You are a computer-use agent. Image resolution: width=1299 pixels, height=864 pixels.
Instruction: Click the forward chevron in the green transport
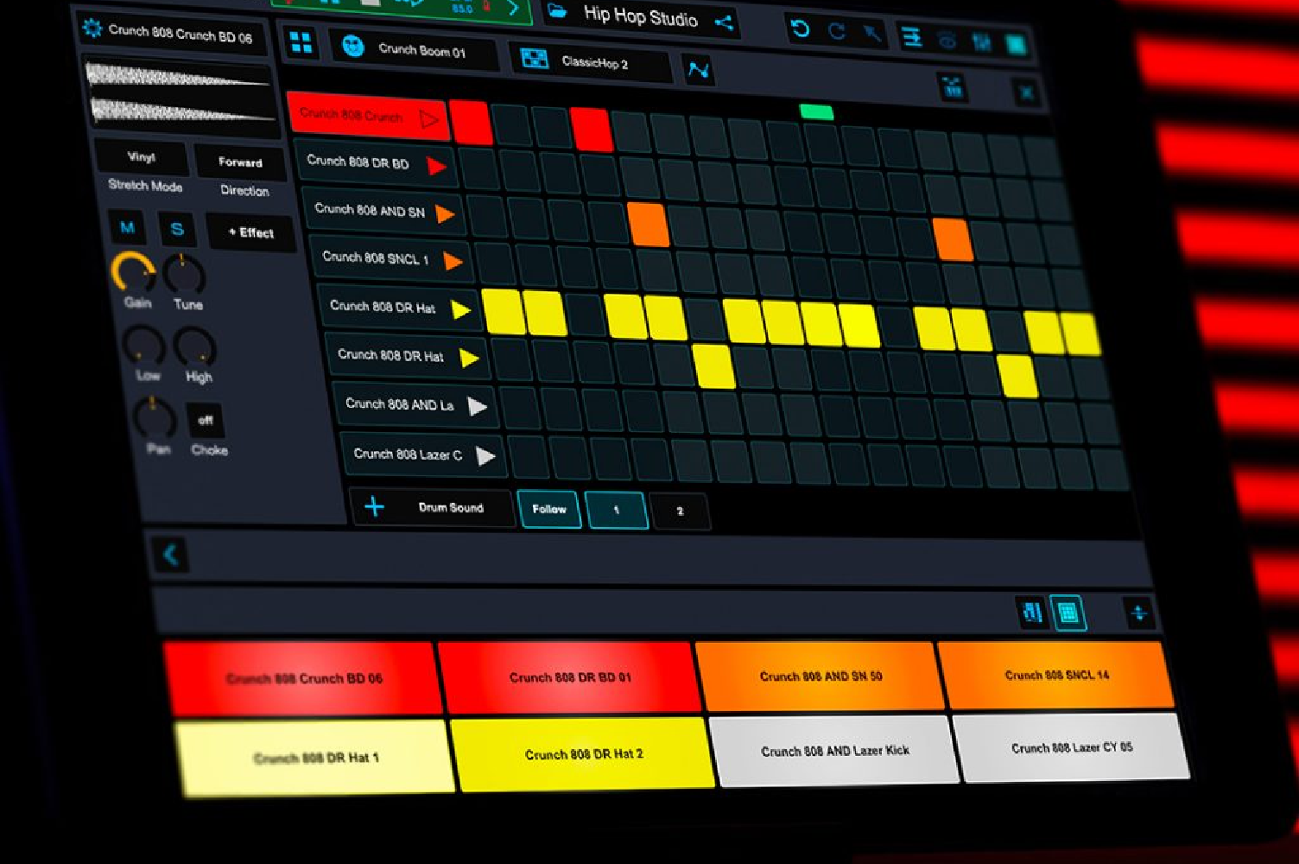tap(513, 9)
